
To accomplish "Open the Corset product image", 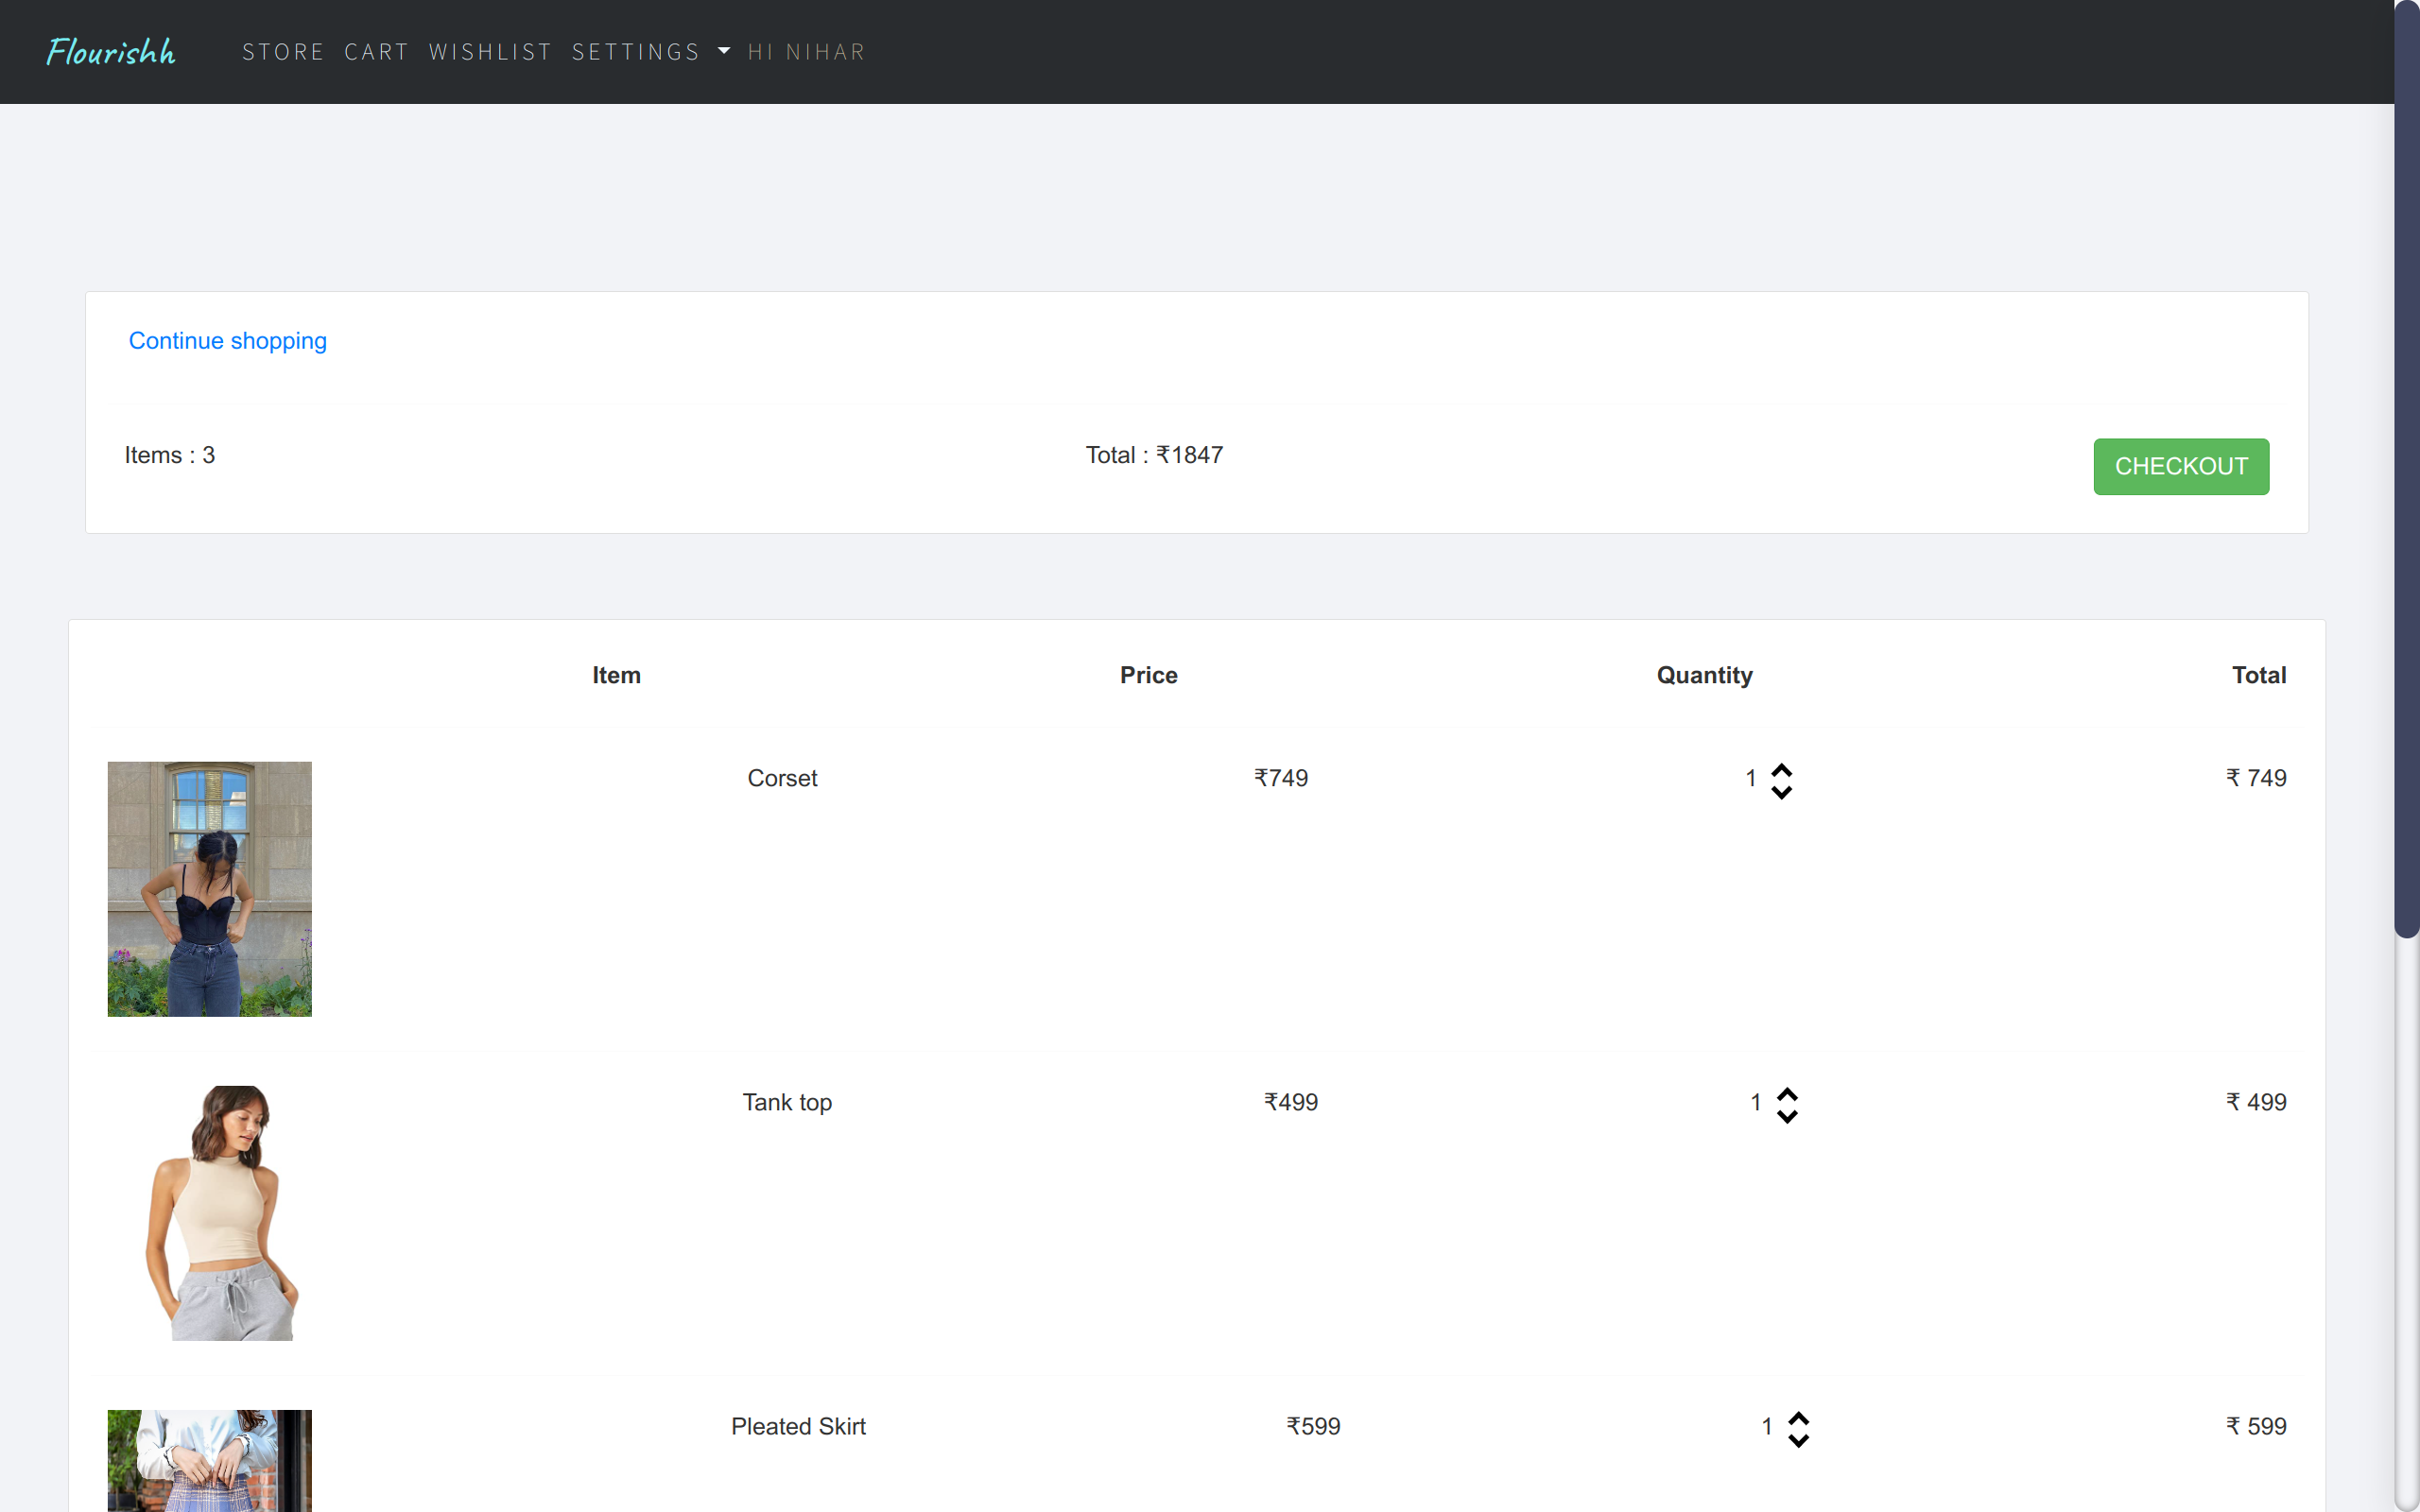I will pyautogui.click(x=209, y=888).
